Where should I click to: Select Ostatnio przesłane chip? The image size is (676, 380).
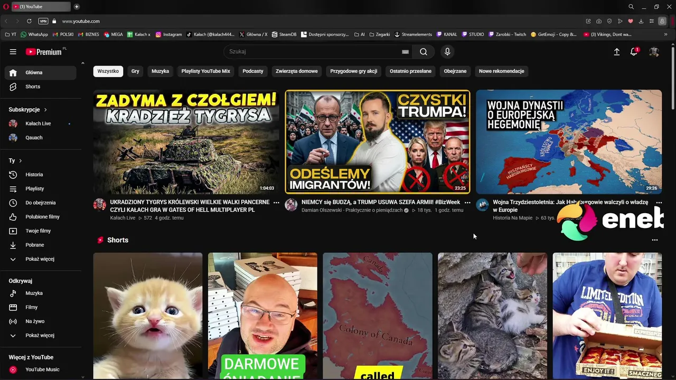(411, 71)
